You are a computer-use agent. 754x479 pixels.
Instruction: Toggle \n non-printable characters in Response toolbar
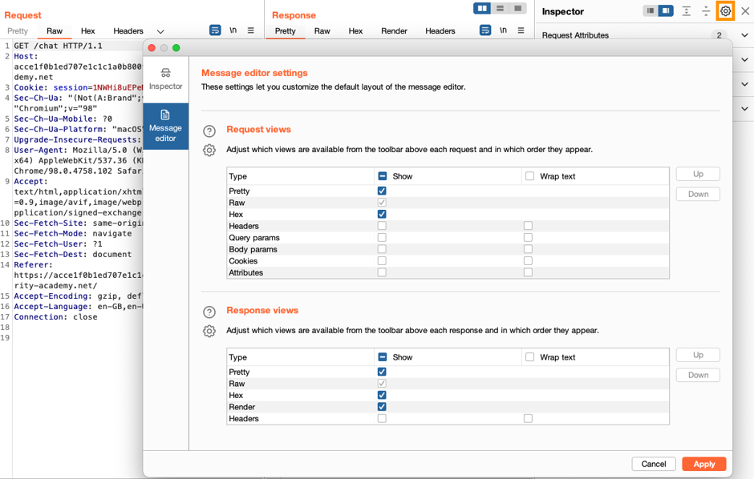503,30
